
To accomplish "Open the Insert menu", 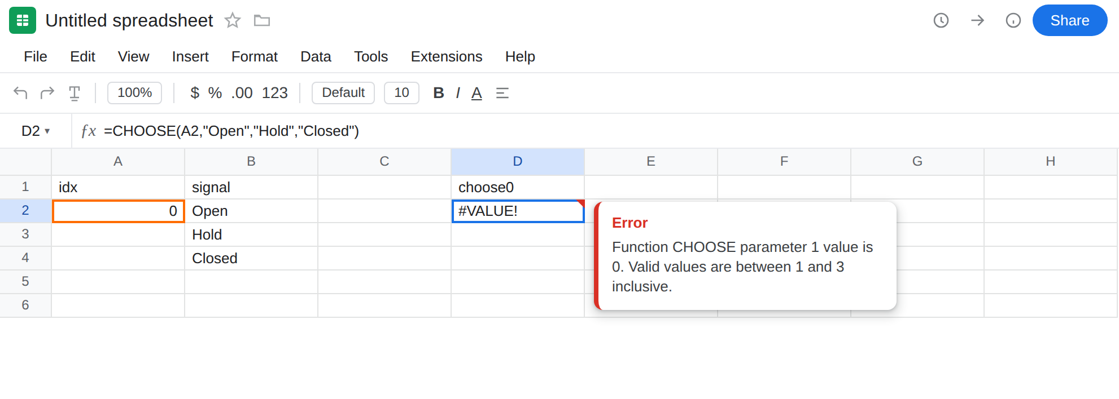I will pyautogui.click(x=190, y=56).
